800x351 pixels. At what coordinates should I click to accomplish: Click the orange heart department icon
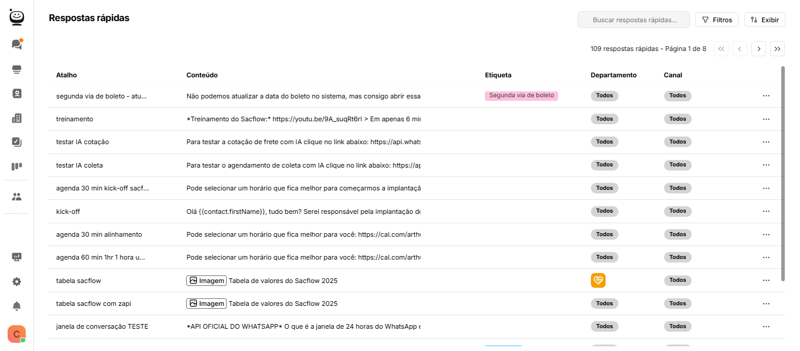pyautogui.click(x=598, y=281)
